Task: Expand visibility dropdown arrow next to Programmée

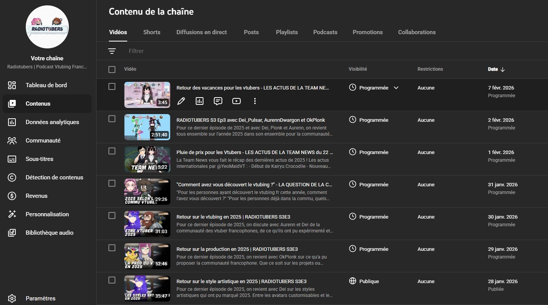Action: coord(396,88)
